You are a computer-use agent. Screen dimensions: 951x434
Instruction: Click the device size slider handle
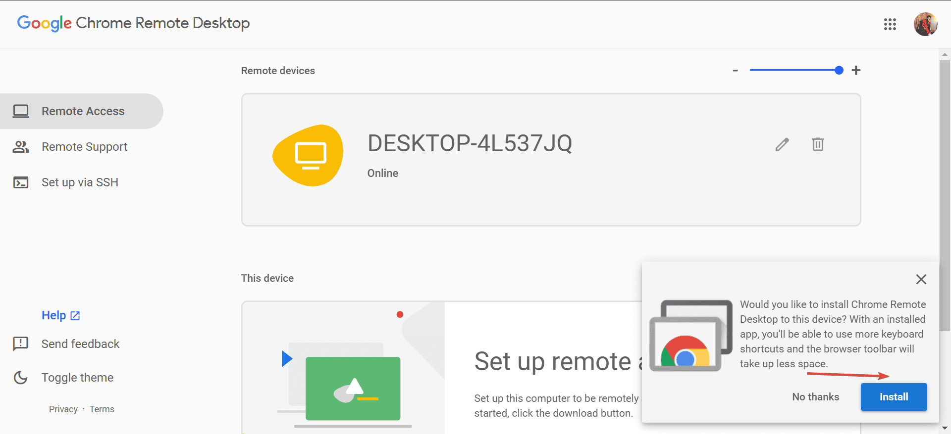point(839,70)
